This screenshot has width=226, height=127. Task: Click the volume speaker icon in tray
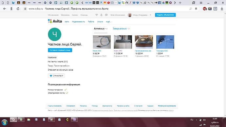click(204, 120)
